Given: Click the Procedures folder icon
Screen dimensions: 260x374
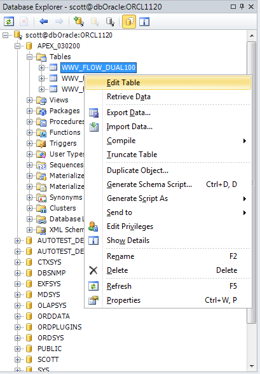Looking at the screenshot, I should pyautogui.click(x=41, y=122).
